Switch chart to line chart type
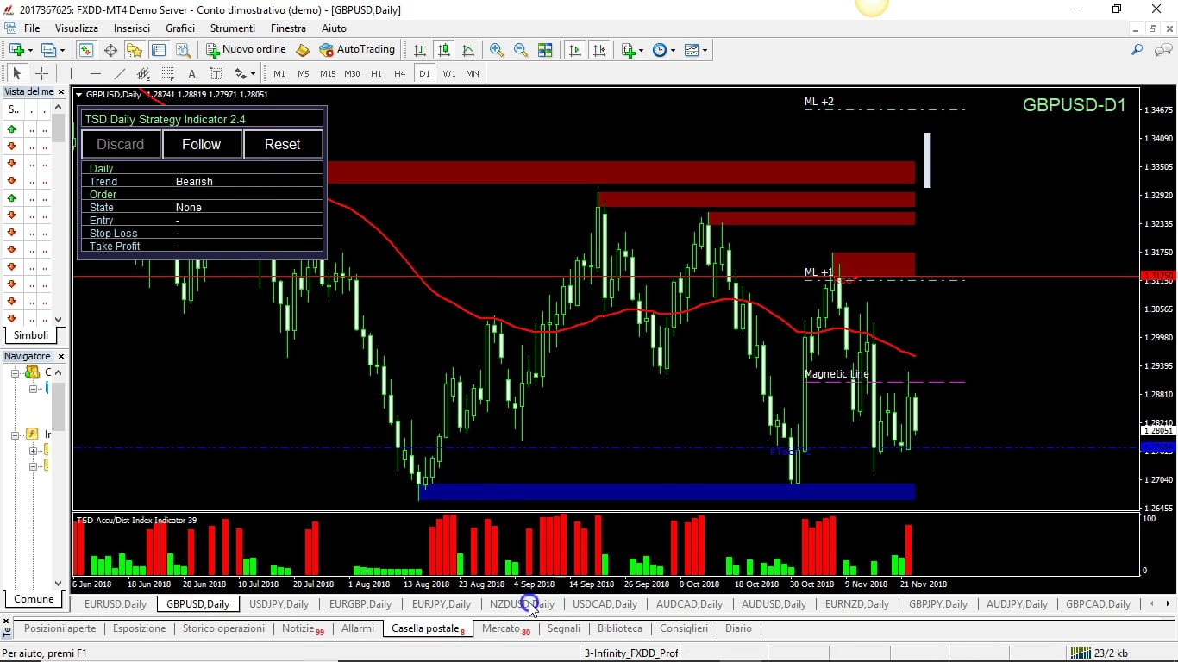Image resolution: width=1178 pixels, height=662 pixels. click(468, 50)
